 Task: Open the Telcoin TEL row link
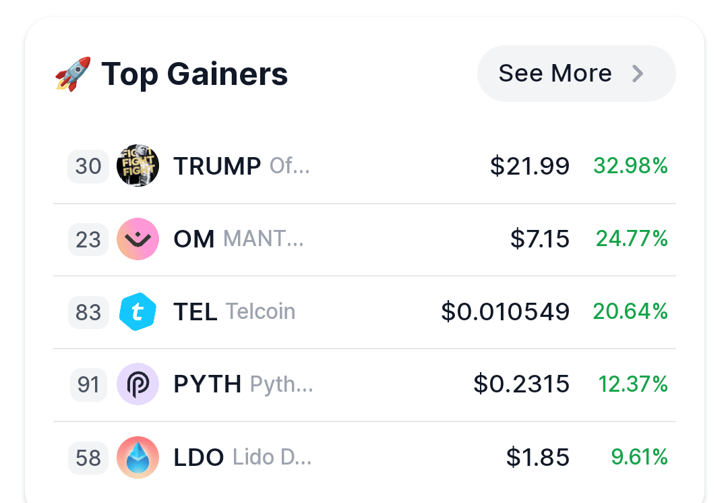(x=364, y=312)
